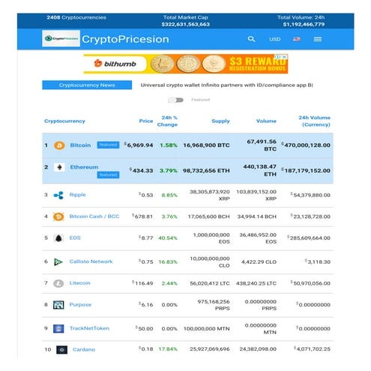Image resolution: width=371 pixels, height=371 pixels.
Task: Click the Featured badge on Bitcoin
Action: tap(108, 145)
